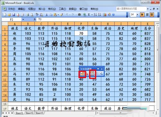
Task: Click the help question input box
Action: (x=131, y=9)
